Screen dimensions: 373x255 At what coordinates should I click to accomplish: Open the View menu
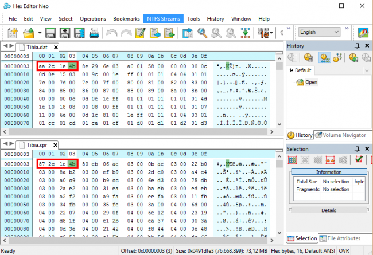[x=46, y=19]
